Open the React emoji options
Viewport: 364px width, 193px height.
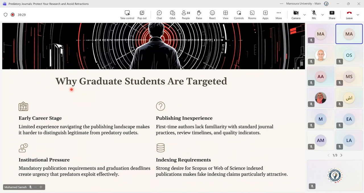tap(212, 14)
